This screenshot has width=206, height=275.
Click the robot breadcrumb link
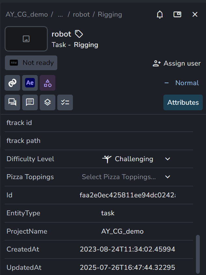pyautogui.click(x=81, y=14)
